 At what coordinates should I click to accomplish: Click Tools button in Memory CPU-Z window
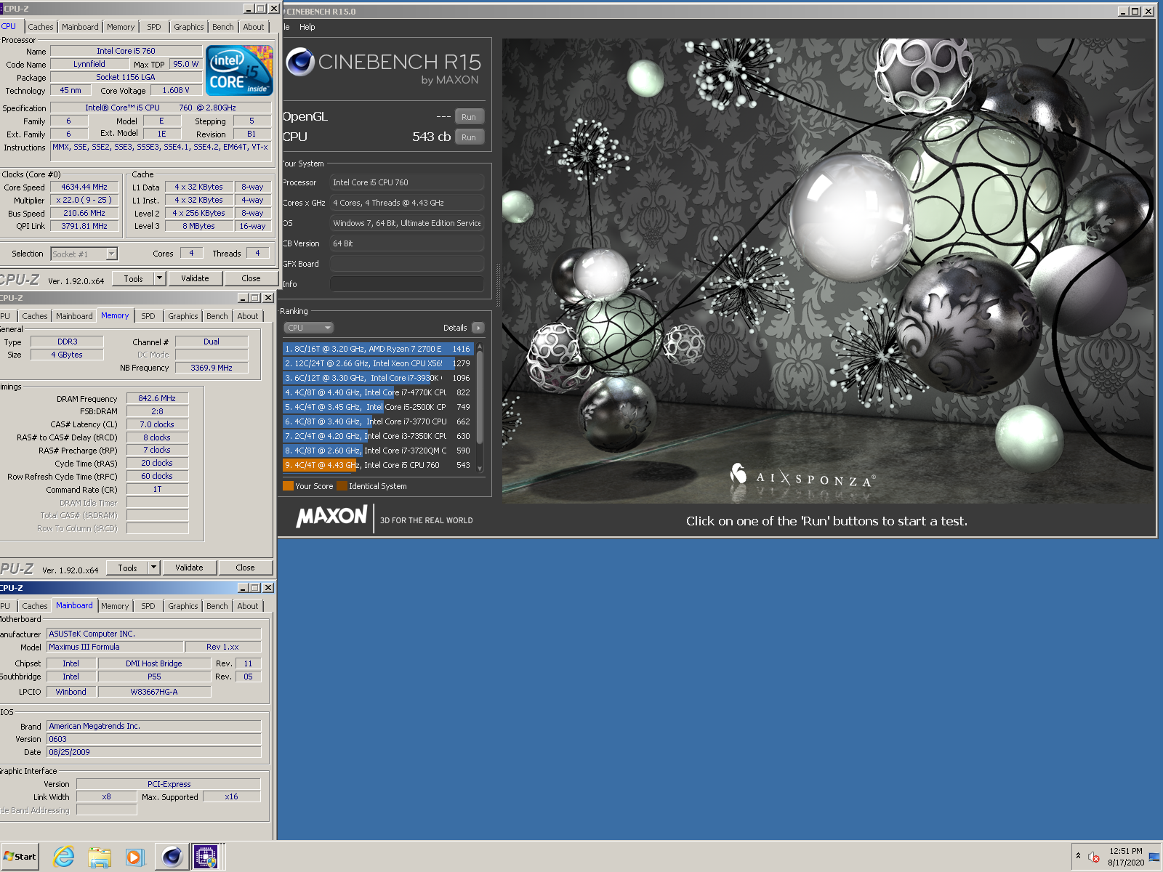[x=128, y=568]
